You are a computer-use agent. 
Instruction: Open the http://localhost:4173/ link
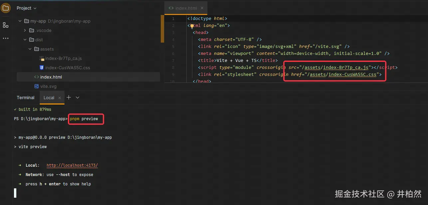tap(72, 165)
